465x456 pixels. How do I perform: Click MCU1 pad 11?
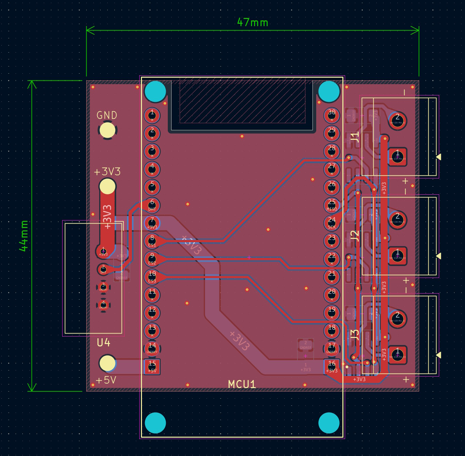[152, 294]
